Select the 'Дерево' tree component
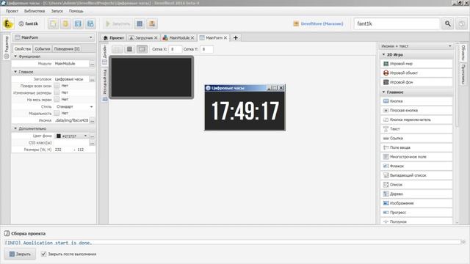470x264 pixels. tap(416, 194)
